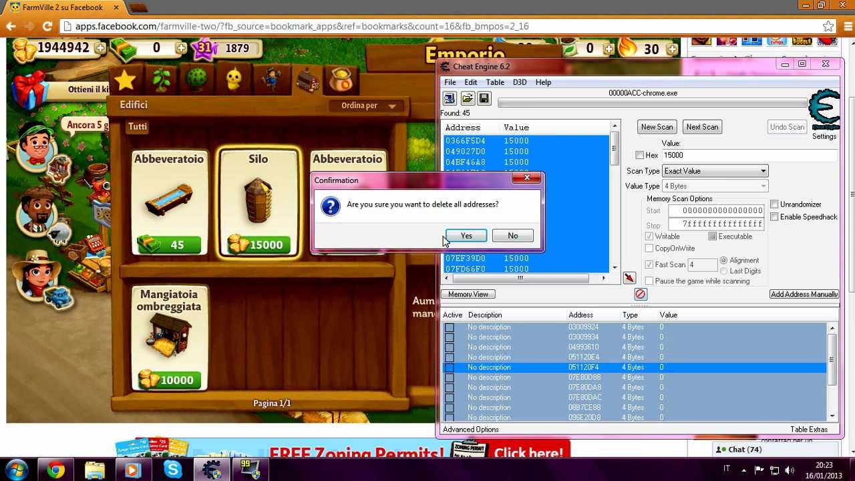The image size is (855, 481).
Task: Open the File menu
Action: 450,82
